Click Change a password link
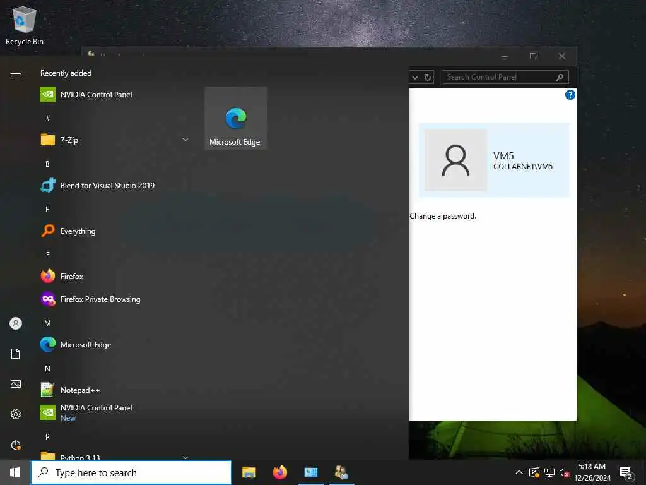646x485 pixels. pos(443,216)
